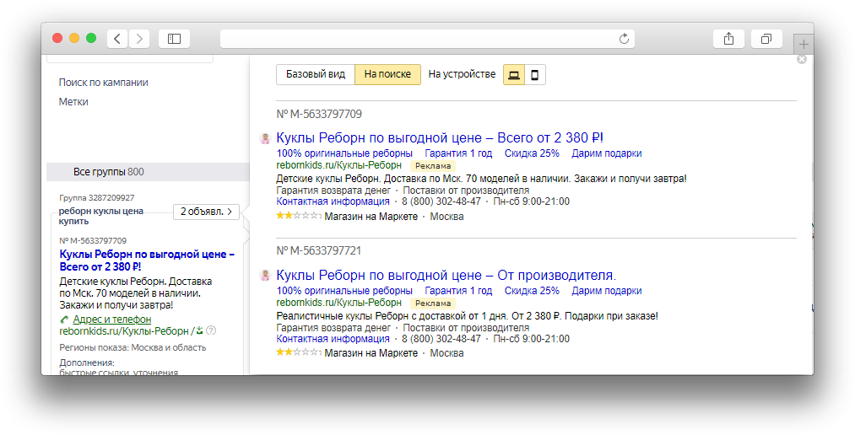Click the help question mark icon
The width and height of the screenshot is (855, 435).
click(212, 330)
